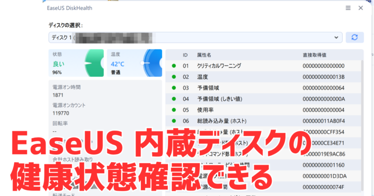This screenshot has width=374, height=196.
Task: Click the 回転率 label
Action: (x=60, y=123)
